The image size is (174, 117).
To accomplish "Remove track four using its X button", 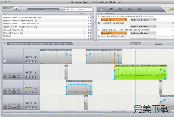I will pos(35,103).
